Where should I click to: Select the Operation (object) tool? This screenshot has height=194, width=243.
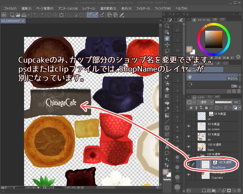167,32
